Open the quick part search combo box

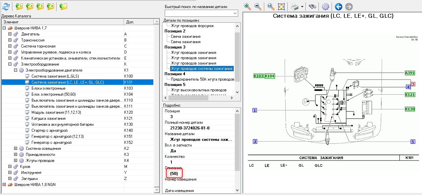click(x=201, y=13)
